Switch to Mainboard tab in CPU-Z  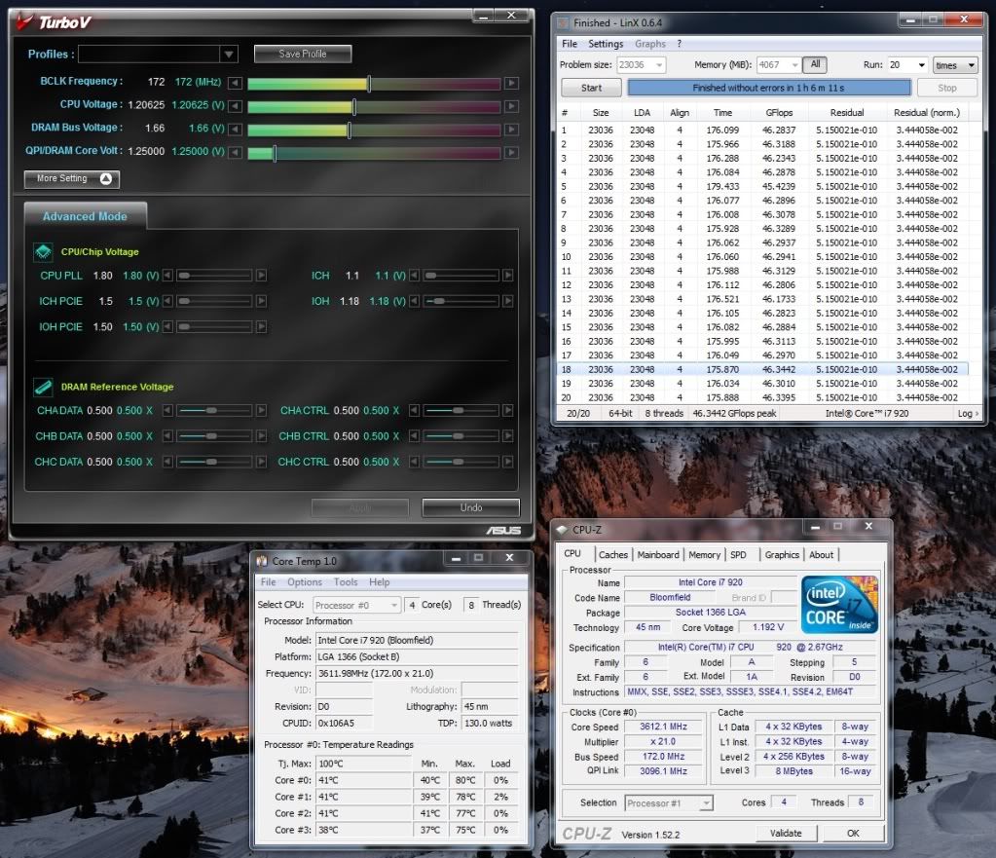coord(658,555)
